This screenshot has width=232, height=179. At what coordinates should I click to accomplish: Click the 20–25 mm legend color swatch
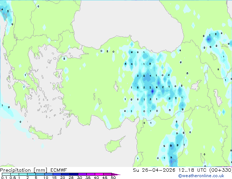pos(65,174)
